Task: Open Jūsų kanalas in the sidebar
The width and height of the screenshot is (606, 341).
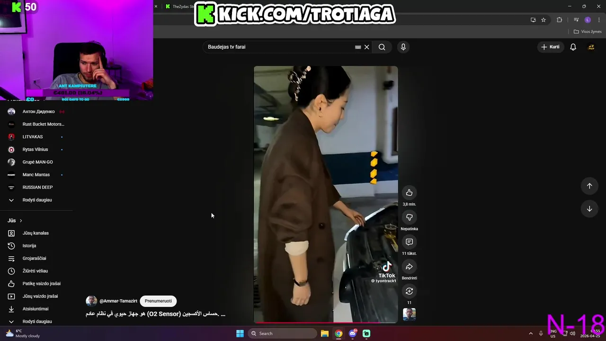Action: pyautogui.click(x=36, y=233)
